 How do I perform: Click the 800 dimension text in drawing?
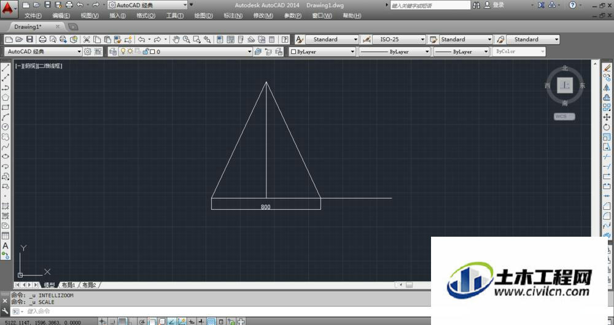click(x=265, y=207)
